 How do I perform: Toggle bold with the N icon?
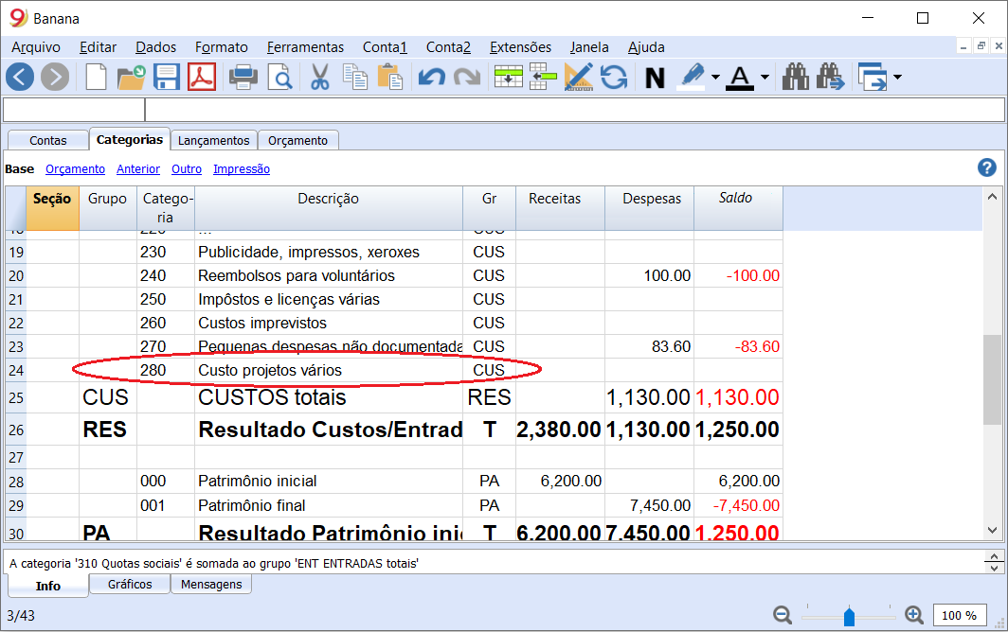(655, 78)
